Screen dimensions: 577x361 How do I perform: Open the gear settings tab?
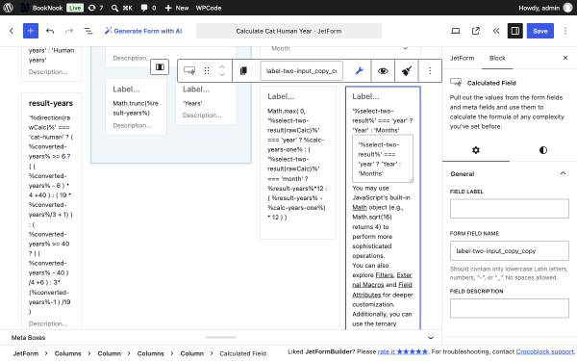coord(476,150)
